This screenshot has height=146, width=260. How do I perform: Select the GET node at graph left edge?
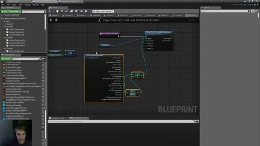coord(70,54)
